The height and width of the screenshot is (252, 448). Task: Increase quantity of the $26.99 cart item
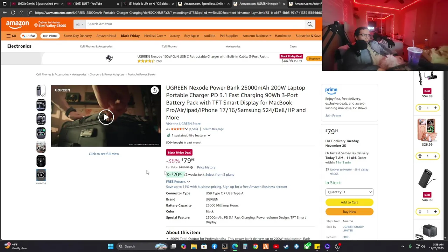point(435,156)
